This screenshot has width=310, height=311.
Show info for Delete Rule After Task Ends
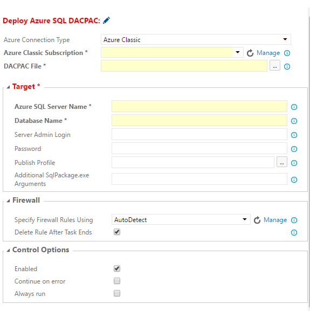tap(294, 232)
